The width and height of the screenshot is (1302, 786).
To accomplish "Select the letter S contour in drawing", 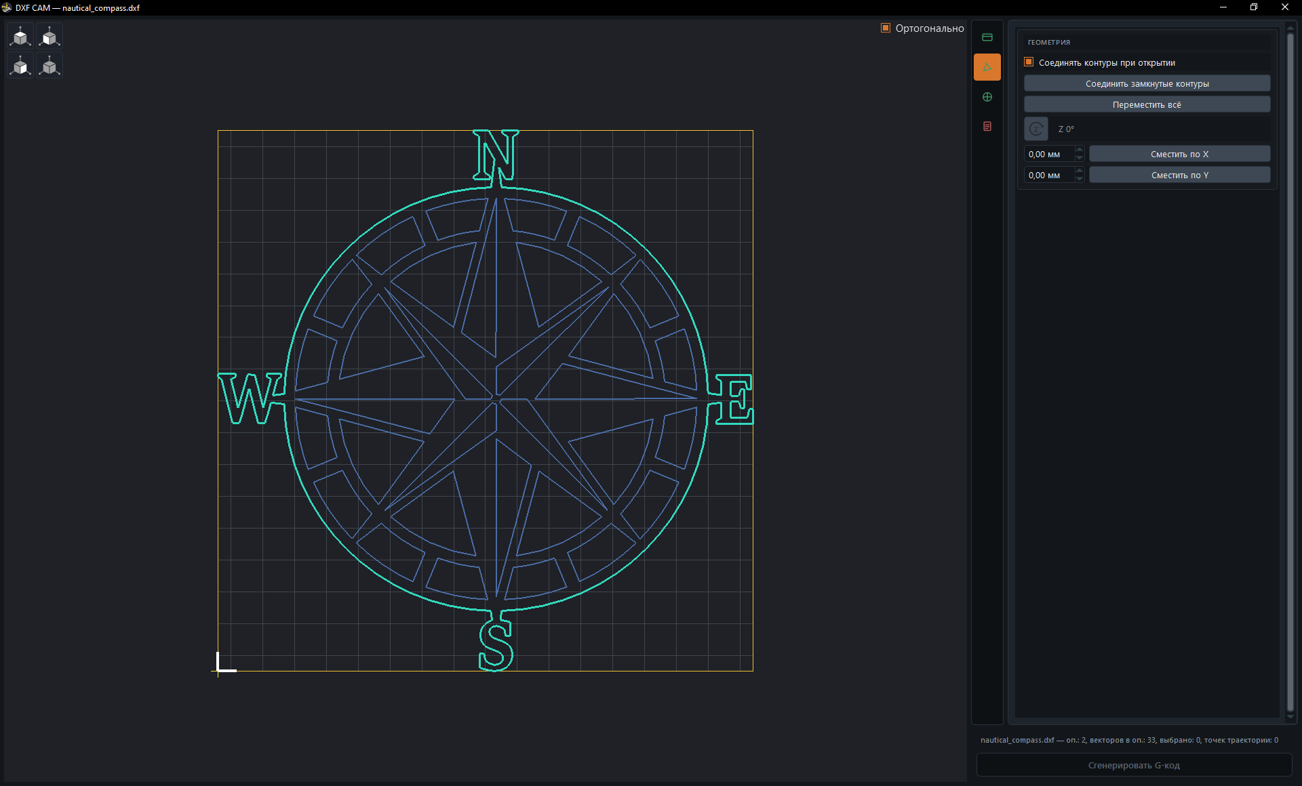I will point(496,646).
